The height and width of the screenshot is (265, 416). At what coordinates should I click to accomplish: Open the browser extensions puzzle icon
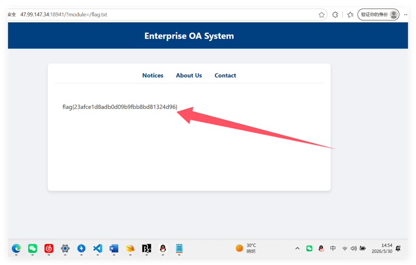pos(335,14)
